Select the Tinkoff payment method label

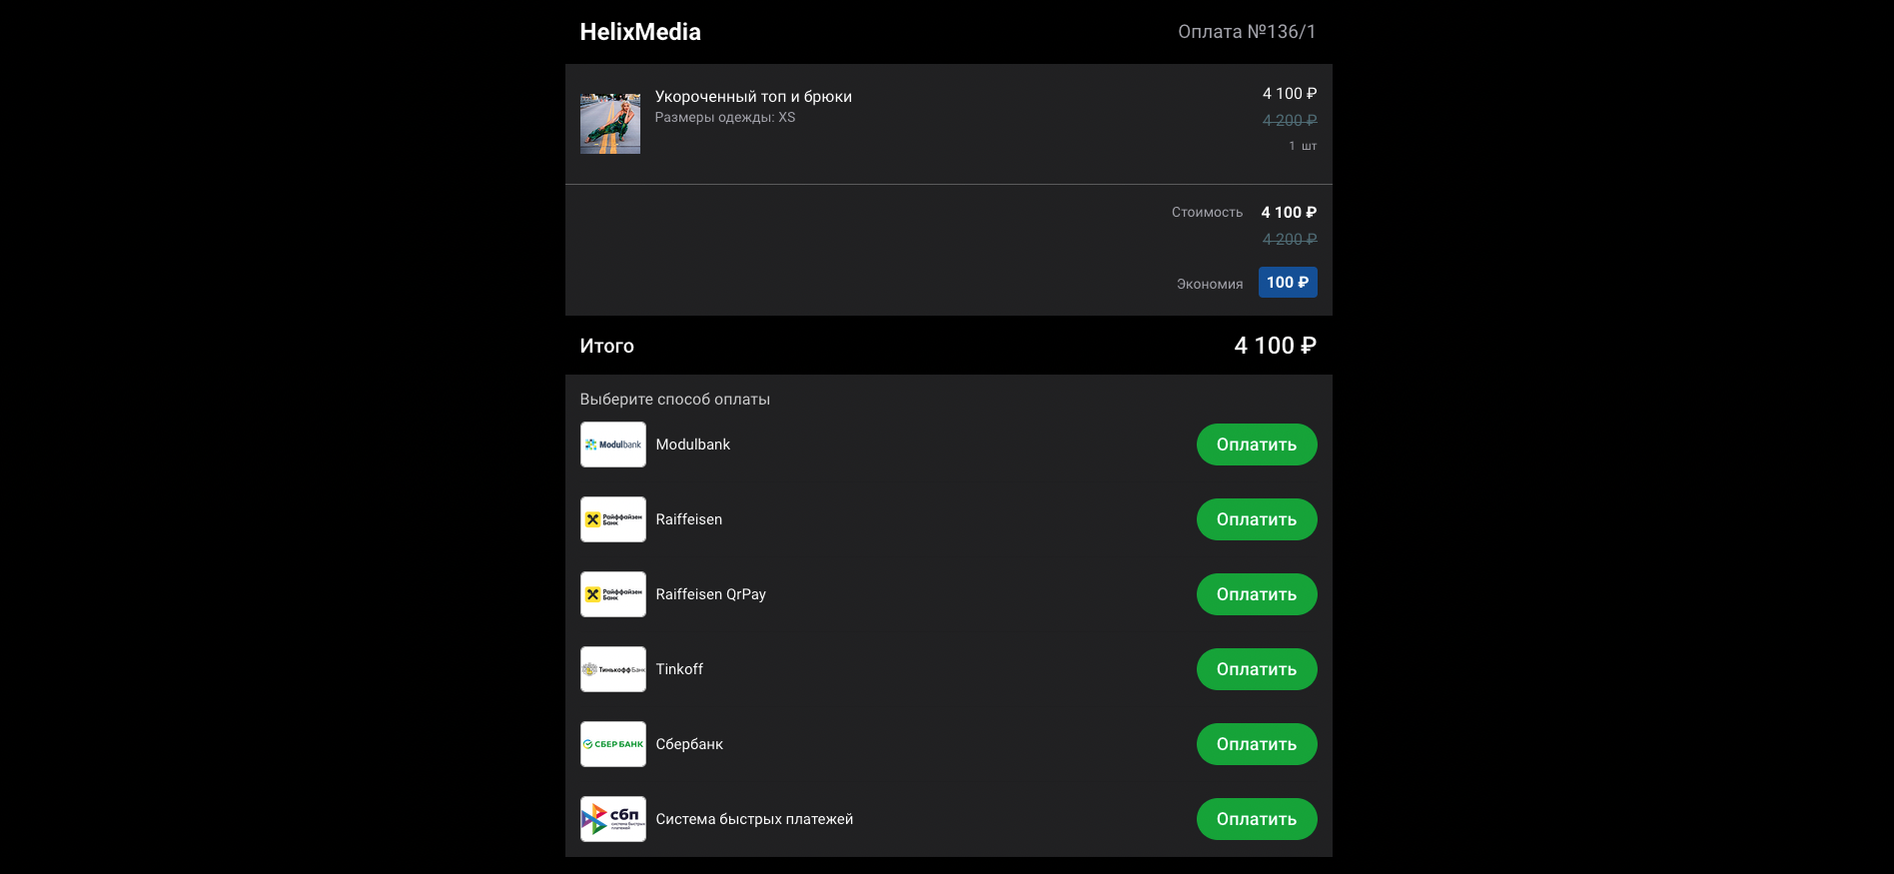coord(679,669)
